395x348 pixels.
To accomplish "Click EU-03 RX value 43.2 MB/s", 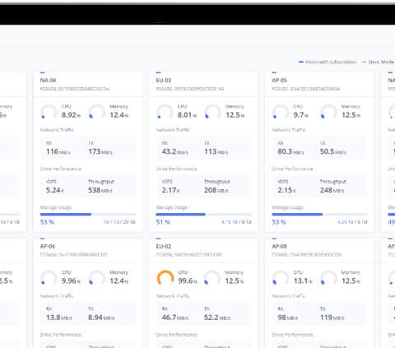I will point(175,151).
